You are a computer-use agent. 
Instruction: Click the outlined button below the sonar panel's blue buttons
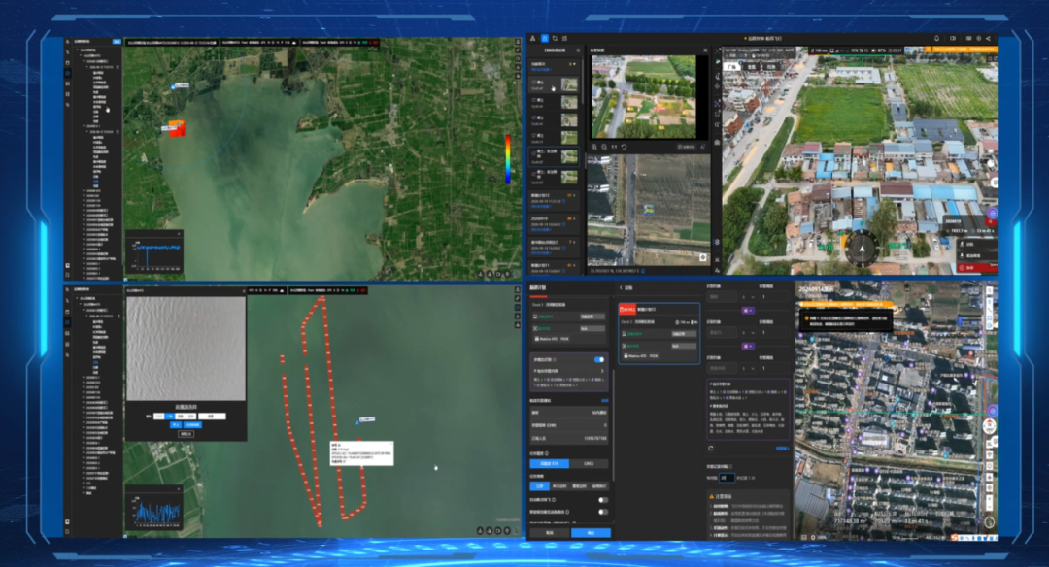pos(186,434)
